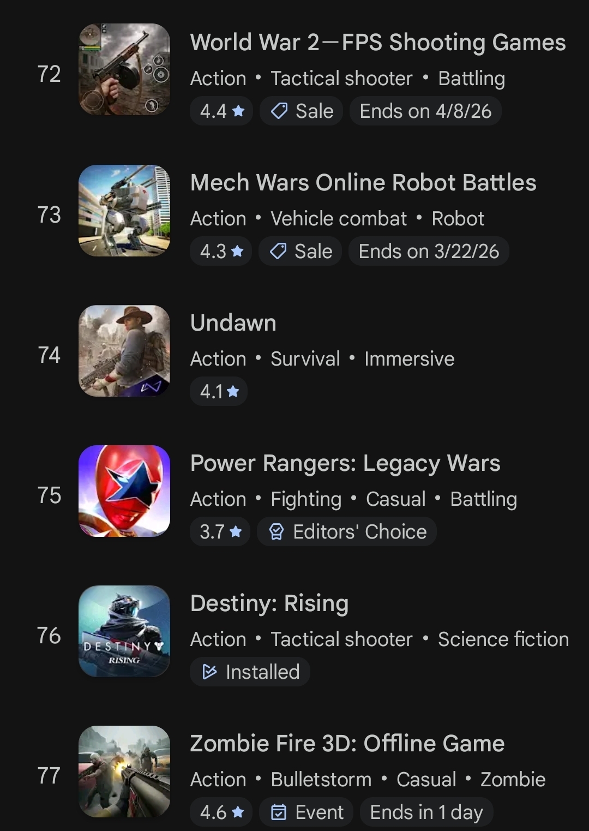
Task: Tap the Editors' Choice badge
Action: [x=347, y=532]
